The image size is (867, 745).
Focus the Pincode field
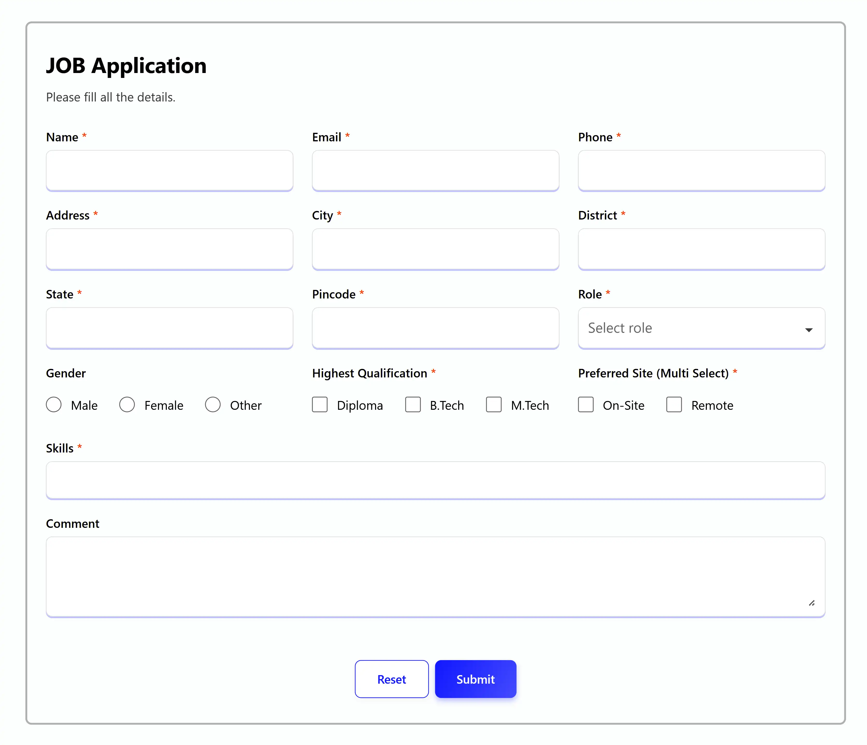(435, 328)
